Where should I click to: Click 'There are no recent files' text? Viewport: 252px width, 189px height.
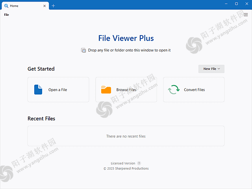pos(126,136)
